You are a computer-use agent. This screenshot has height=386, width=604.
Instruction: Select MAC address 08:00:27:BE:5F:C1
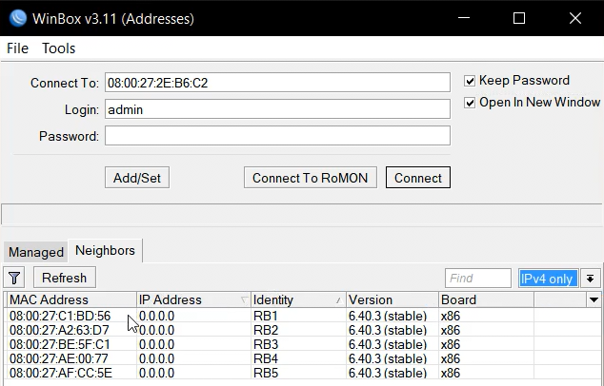point(60,344)
